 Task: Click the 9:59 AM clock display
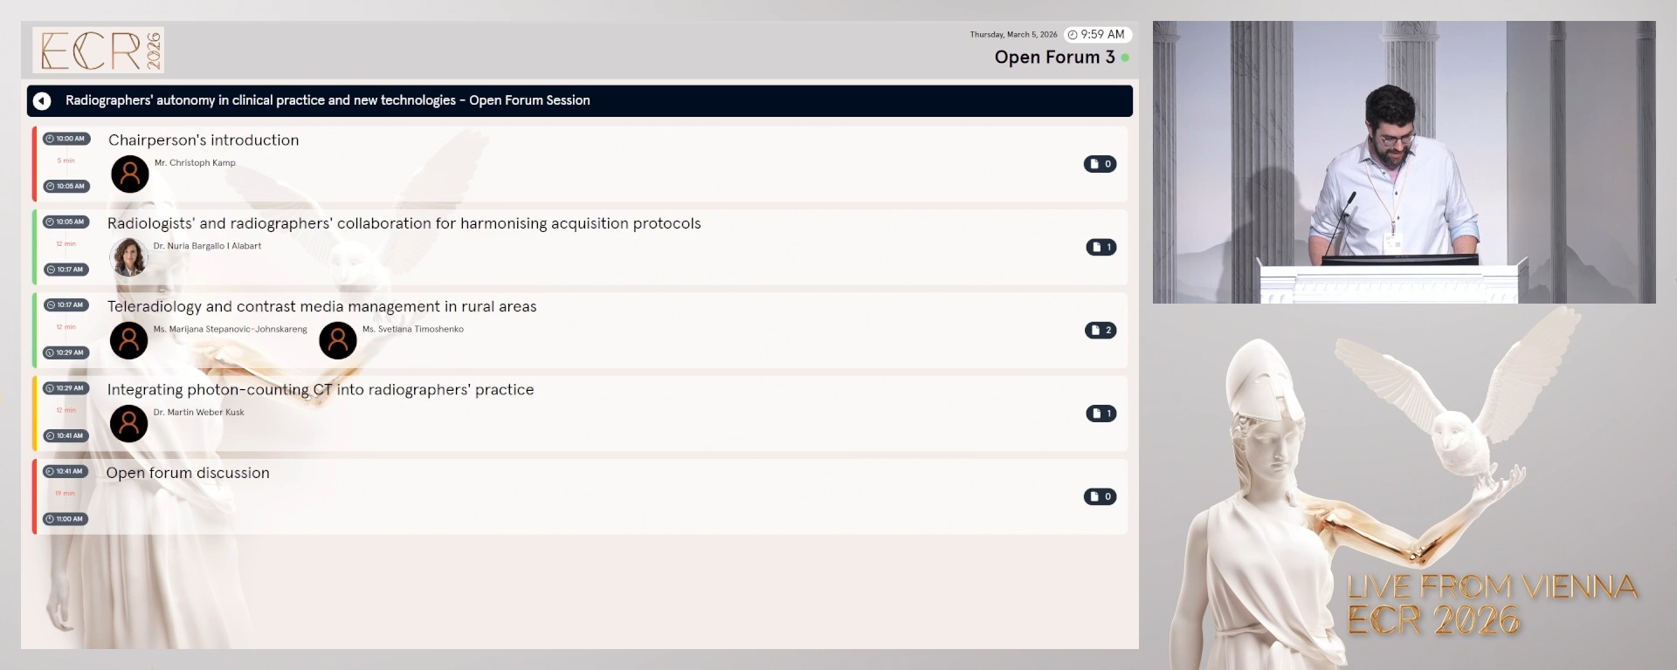(x=1097, y=35)
